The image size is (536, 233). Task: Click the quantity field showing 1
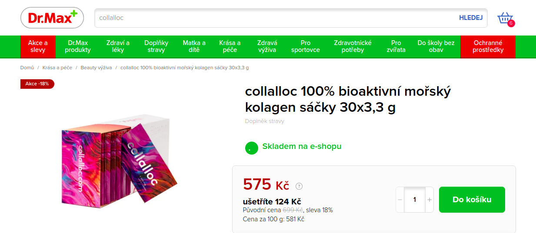point(415,200)
